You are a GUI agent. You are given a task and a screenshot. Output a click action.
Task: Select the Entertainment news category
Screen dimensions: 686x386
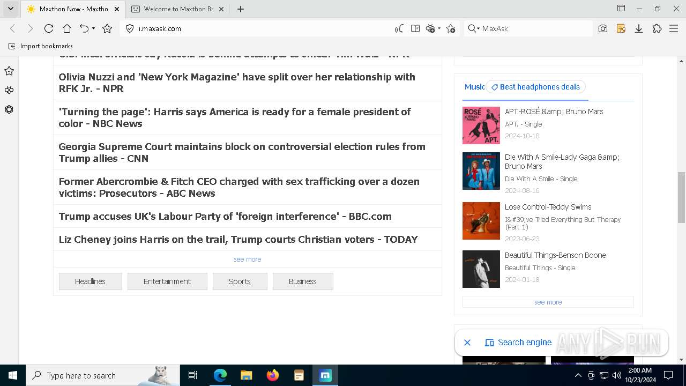(x=167, y=281)
